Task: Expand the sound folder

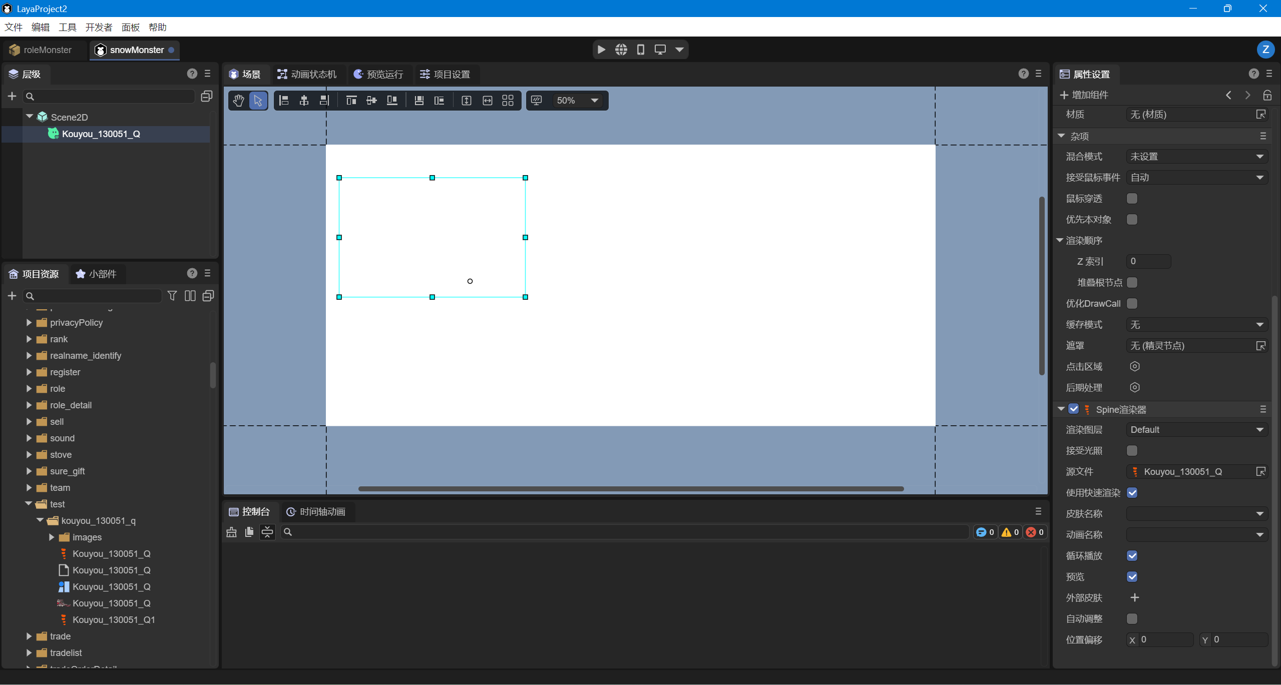Action: [x=29, y=438]
